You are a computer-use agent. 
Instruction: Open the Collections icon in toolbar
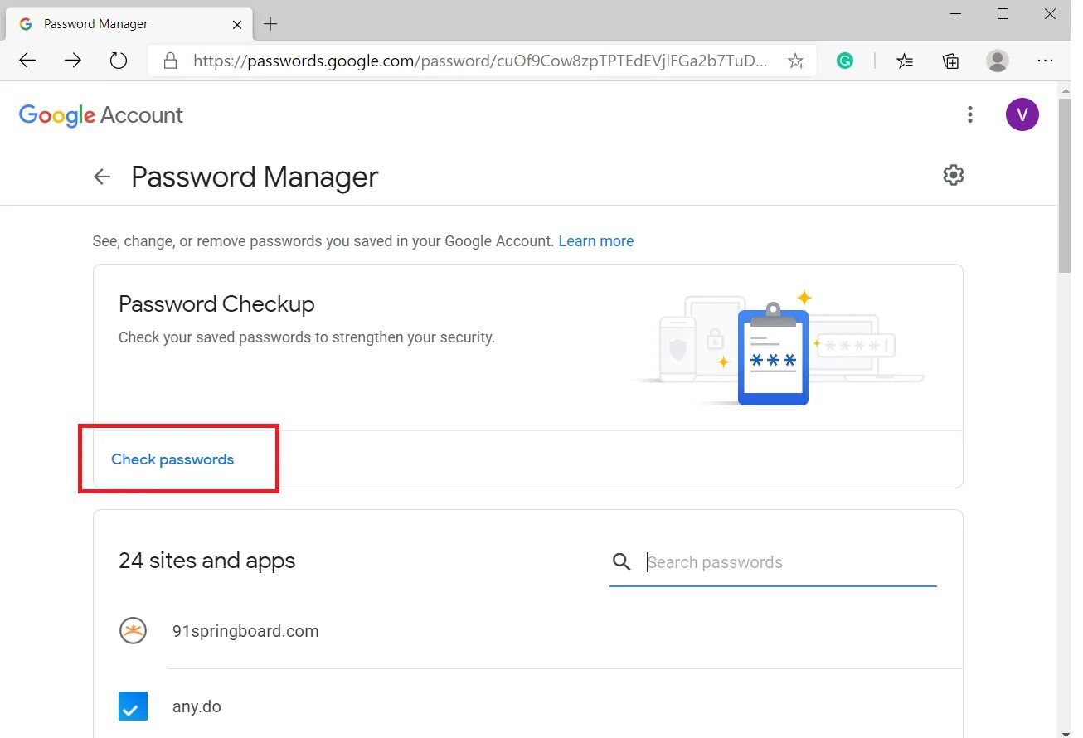951,61
